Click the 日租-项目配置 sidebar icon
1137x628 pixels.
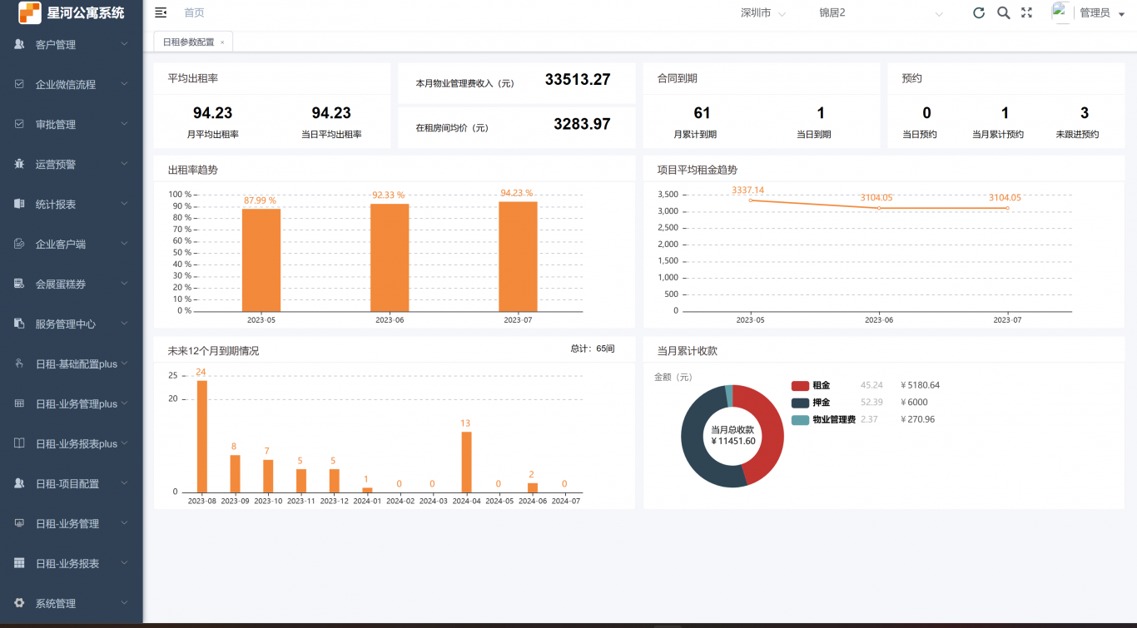tap(19, 483)
